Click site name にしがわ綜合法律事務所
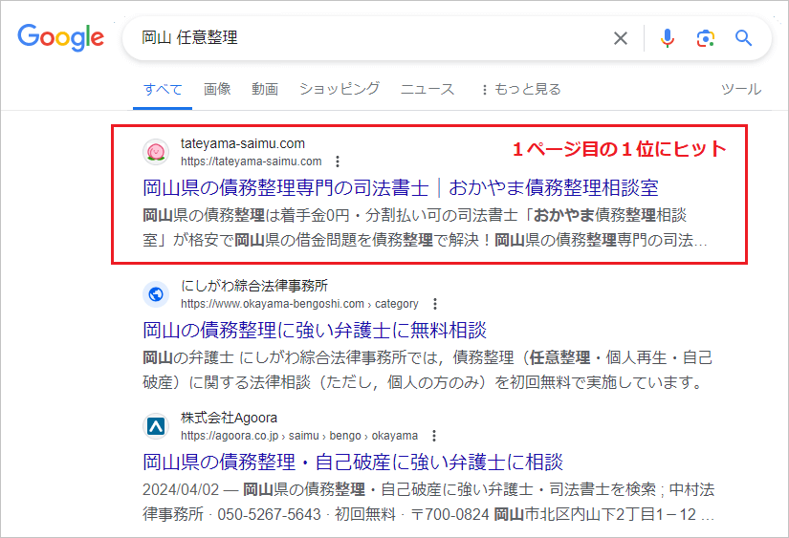Screen dimensions: 789x538 [254, 286]
